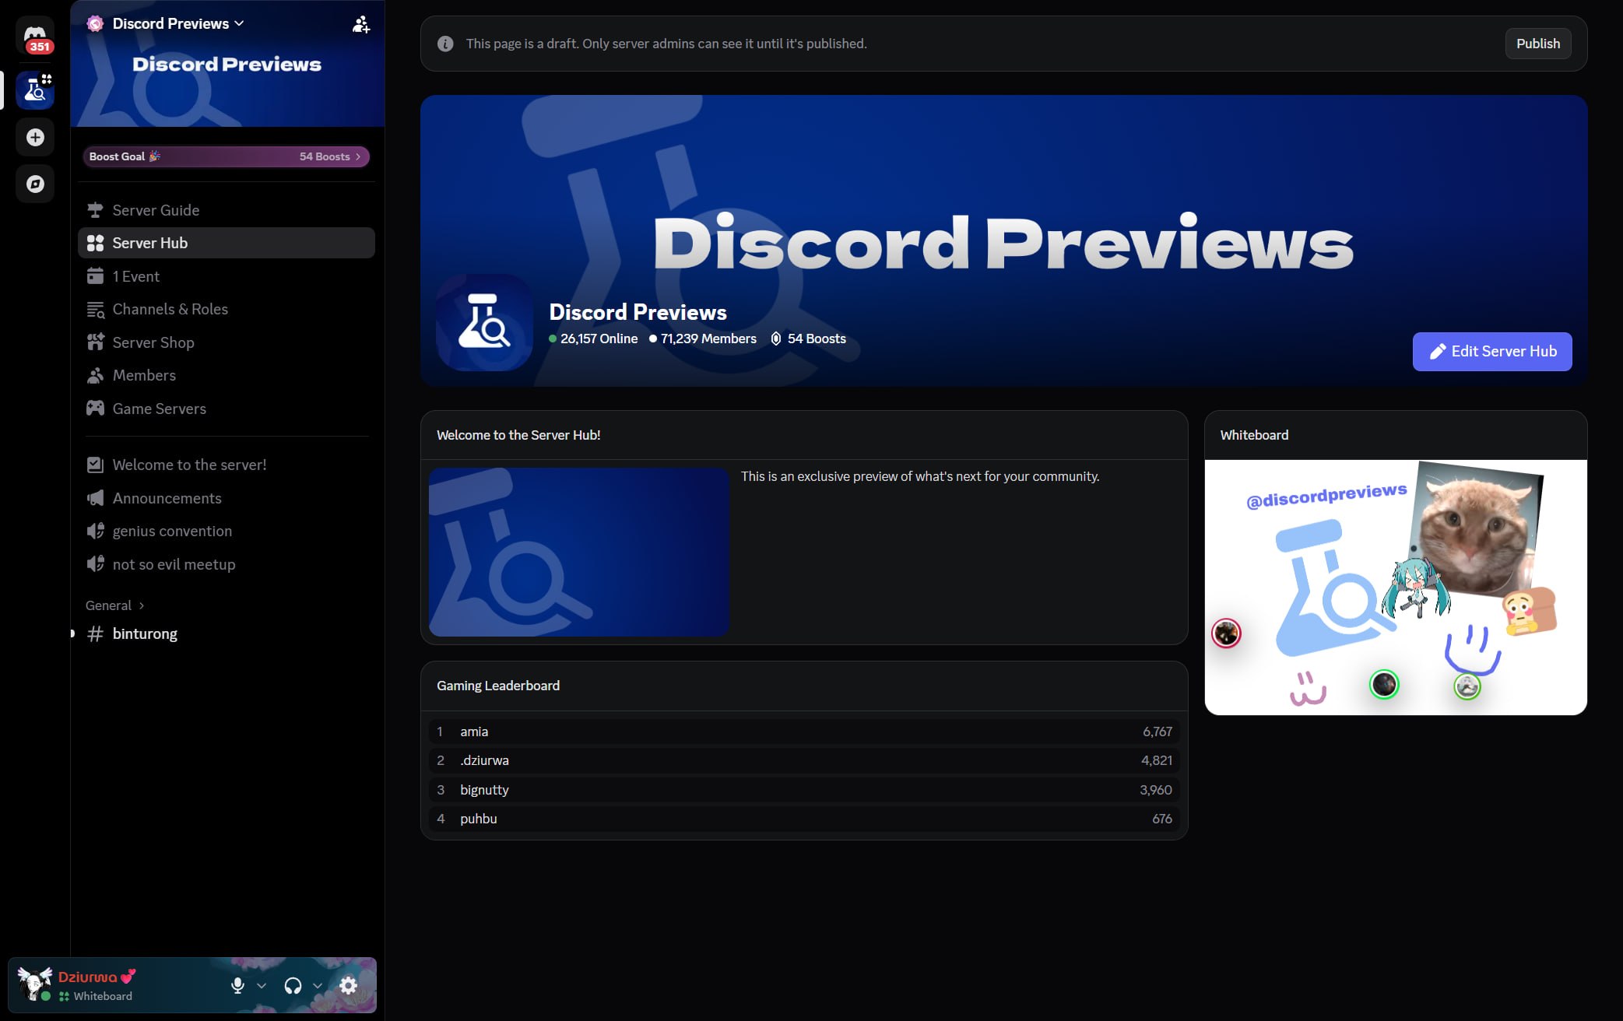Click the draft notice info icon
This screenshot has height=1021, width=1623.
(x=445, y=44)
